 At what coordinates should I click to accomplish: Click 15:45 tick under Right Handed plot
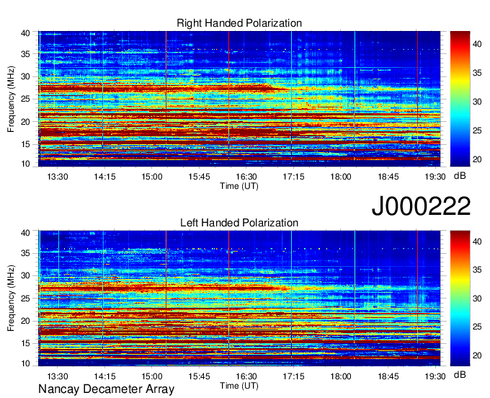coord(199,177)
